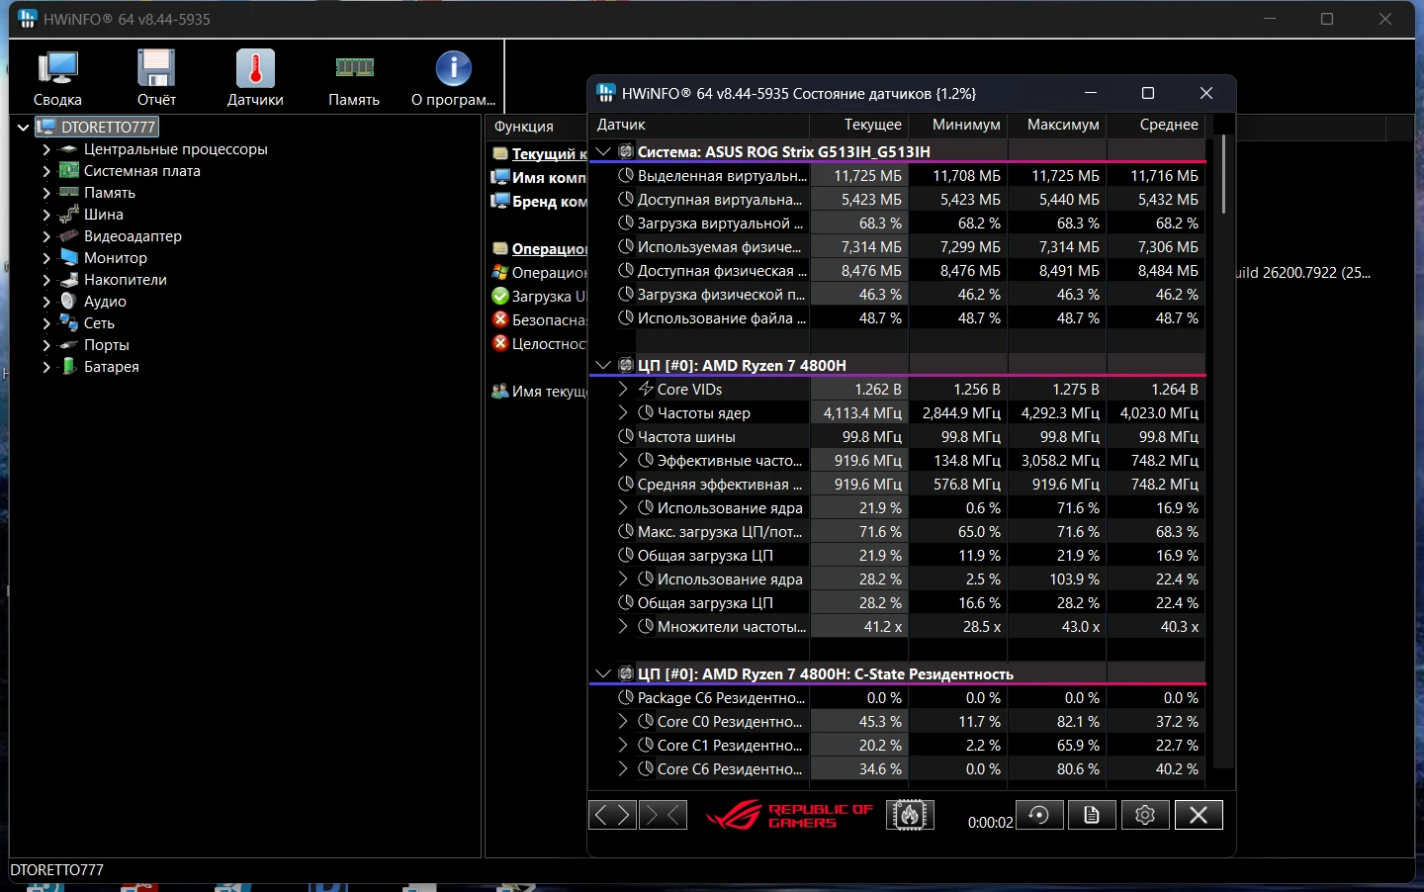Click the CPU flame stress icon
This screenshot has width=1424, height=892.
tap(910, 815)
